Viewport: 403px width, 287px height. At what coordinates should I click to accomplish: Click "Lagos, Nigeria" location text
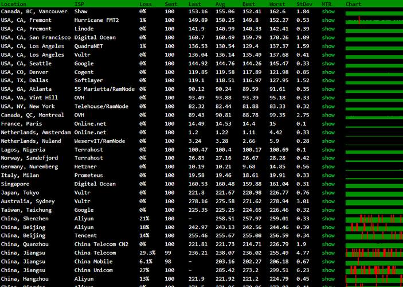pos(23,150)
